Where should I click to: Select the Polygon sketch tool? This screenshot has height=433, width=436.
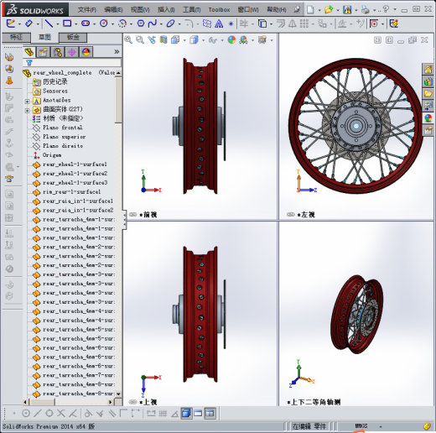141,23
